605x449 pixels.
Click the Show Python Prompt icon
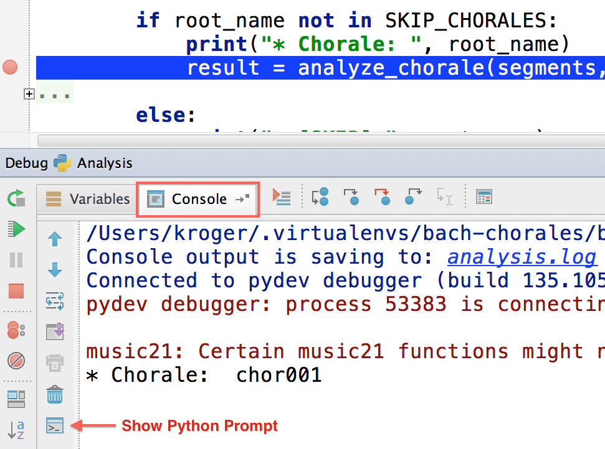(x=55, y=426)
